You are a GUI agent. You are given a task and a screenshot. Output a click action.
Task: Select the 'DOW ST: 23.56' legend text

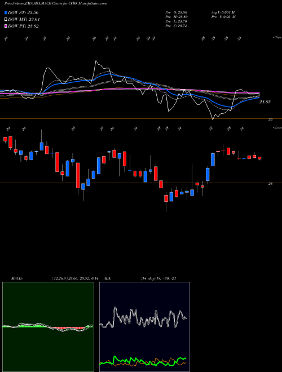(23, 12)
